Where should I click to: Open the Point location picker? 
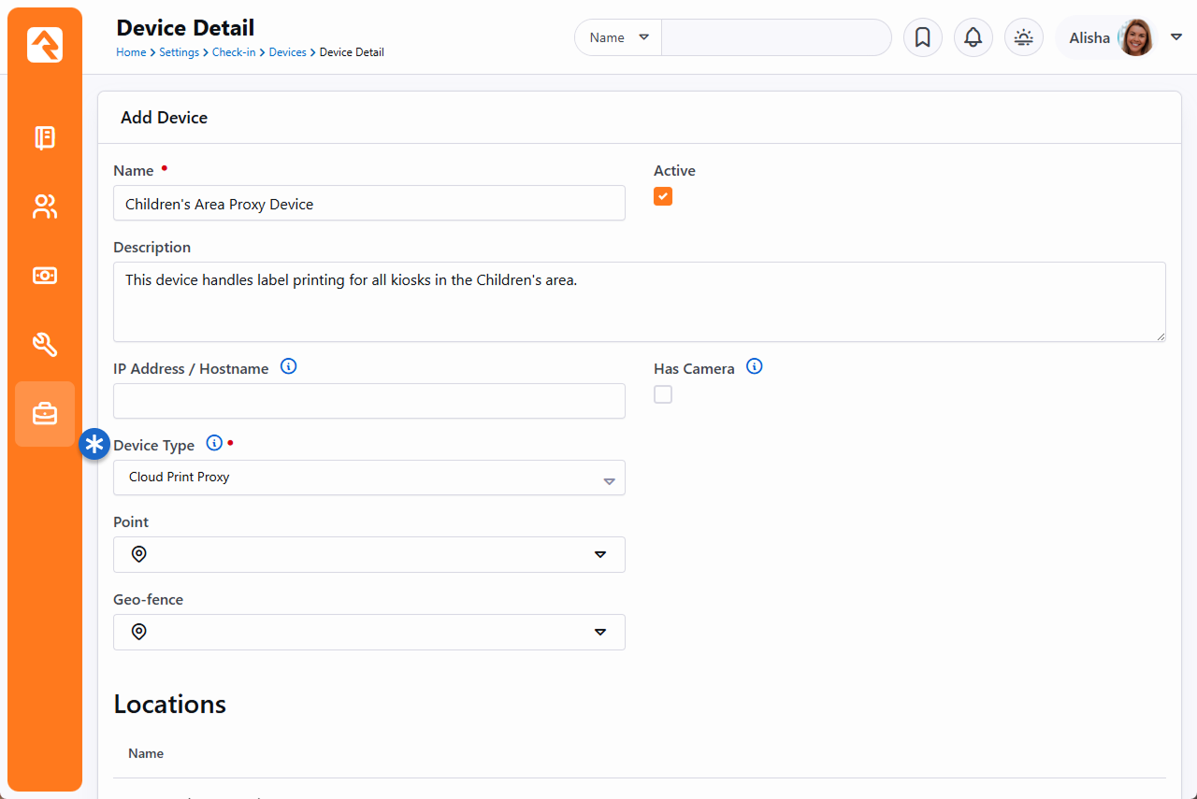click(368, 554)
